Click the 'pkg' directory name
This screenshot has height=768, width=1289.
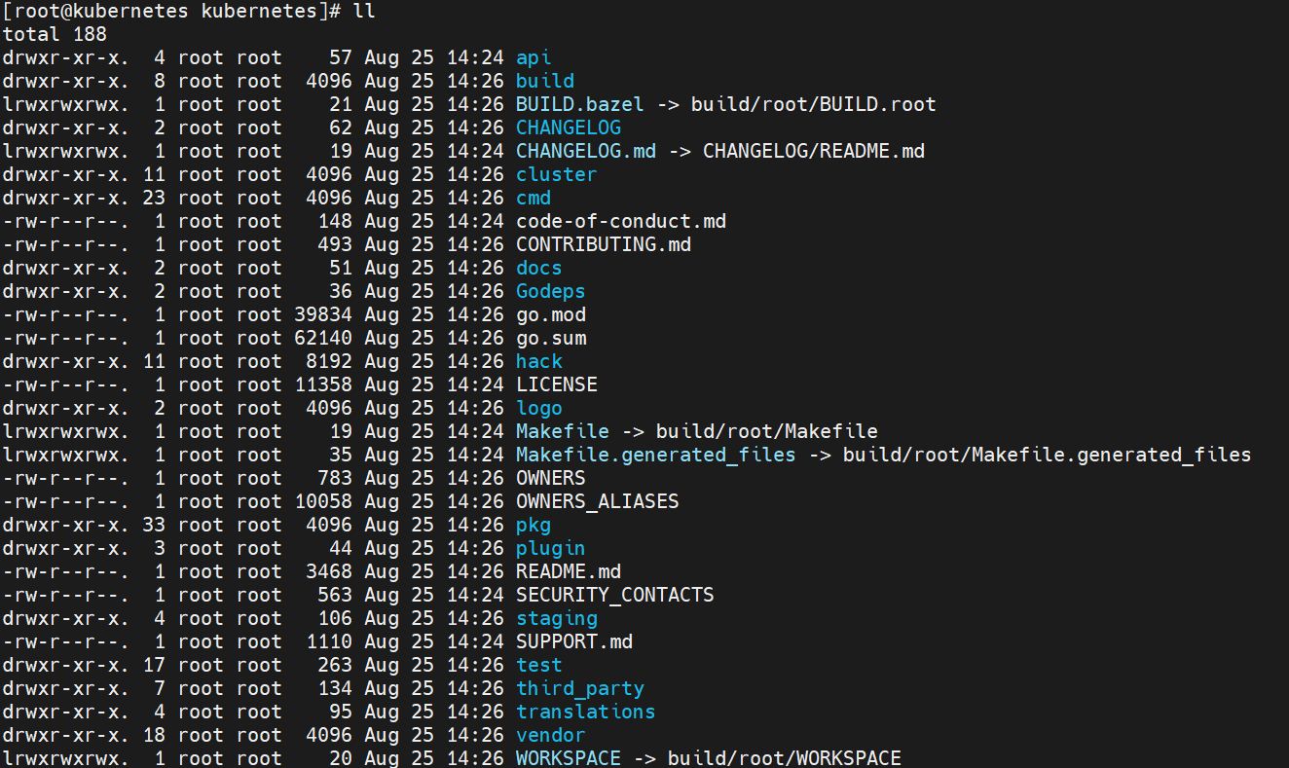(x=534, y=525)
